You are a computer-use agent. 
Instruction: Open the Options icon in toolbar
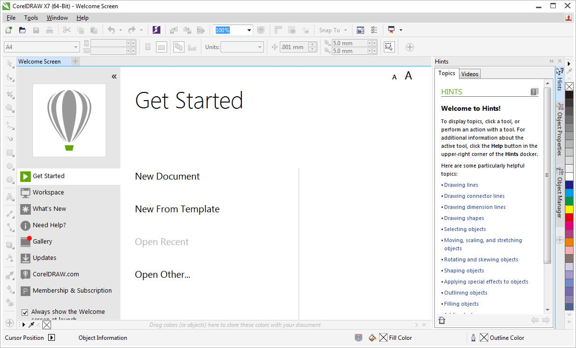374,30
